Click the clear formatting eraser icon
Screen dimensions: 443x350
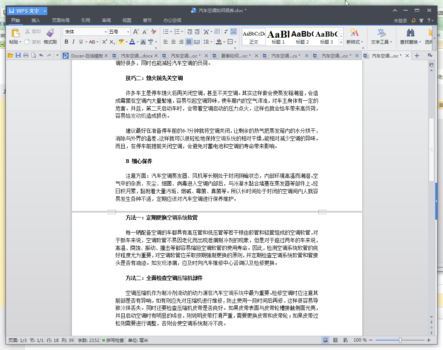154,32
